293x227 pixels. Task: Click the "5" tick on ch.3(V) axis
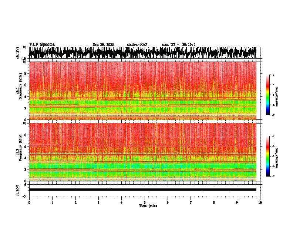pos(26,185)
